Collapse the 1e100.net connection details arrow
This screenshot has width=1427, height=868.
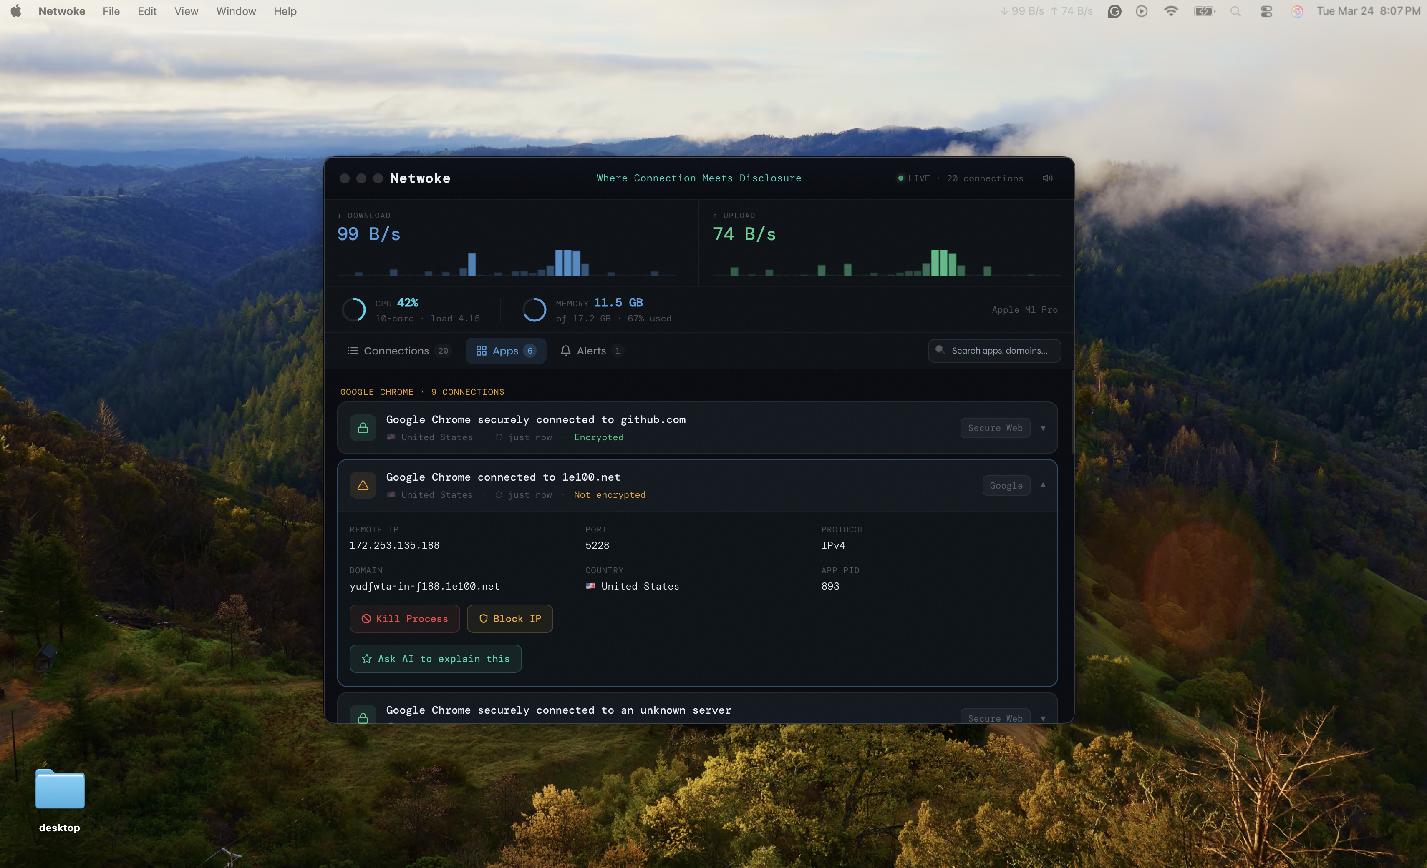point(1043,485)
